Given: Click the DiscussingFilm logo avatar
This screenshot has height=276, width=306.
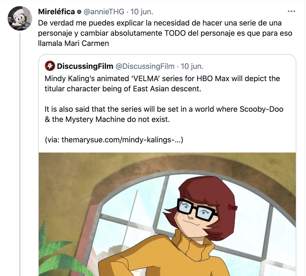Looking at the screenshot, I should coord(50,66).
